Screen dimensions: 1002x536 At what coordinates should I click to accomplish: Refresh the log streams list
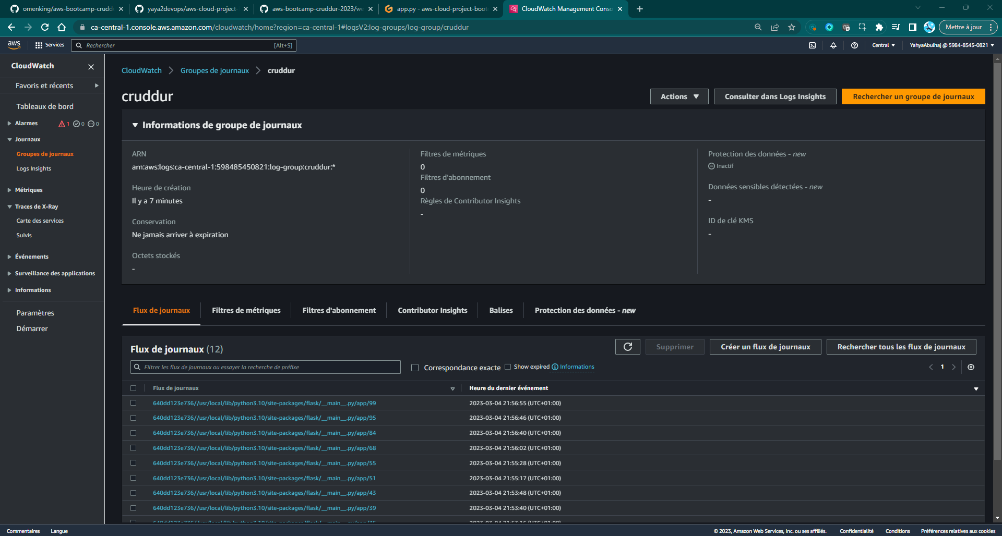click(x=628, y=347)
